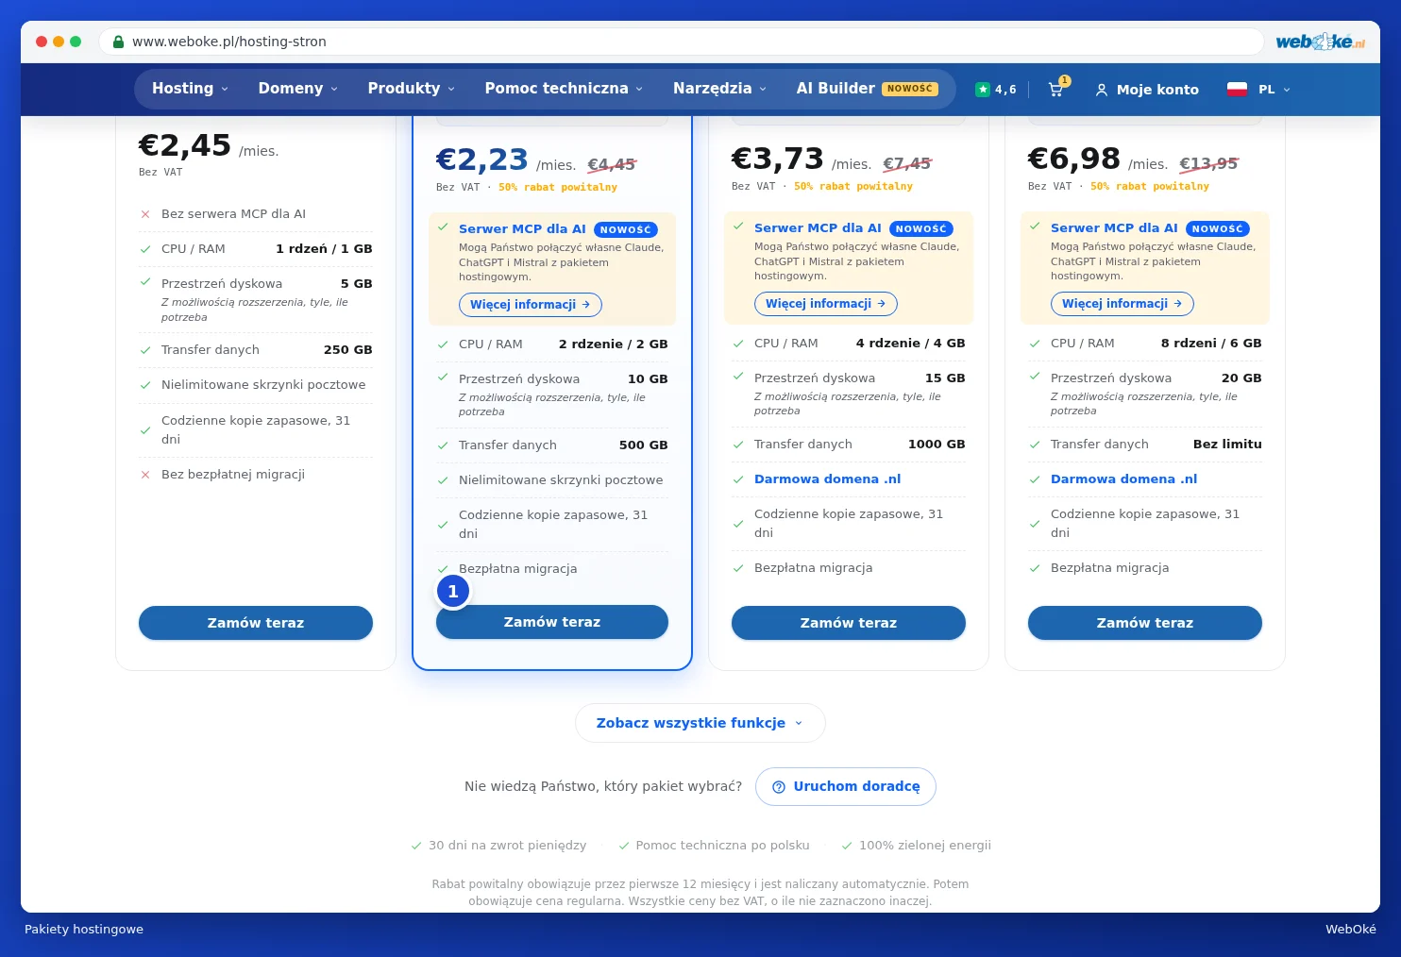The height and width of the screenshot is (957, 1401).
Task: Expand Zobacz wszystkie funkcje
Action: click(700, 723)
